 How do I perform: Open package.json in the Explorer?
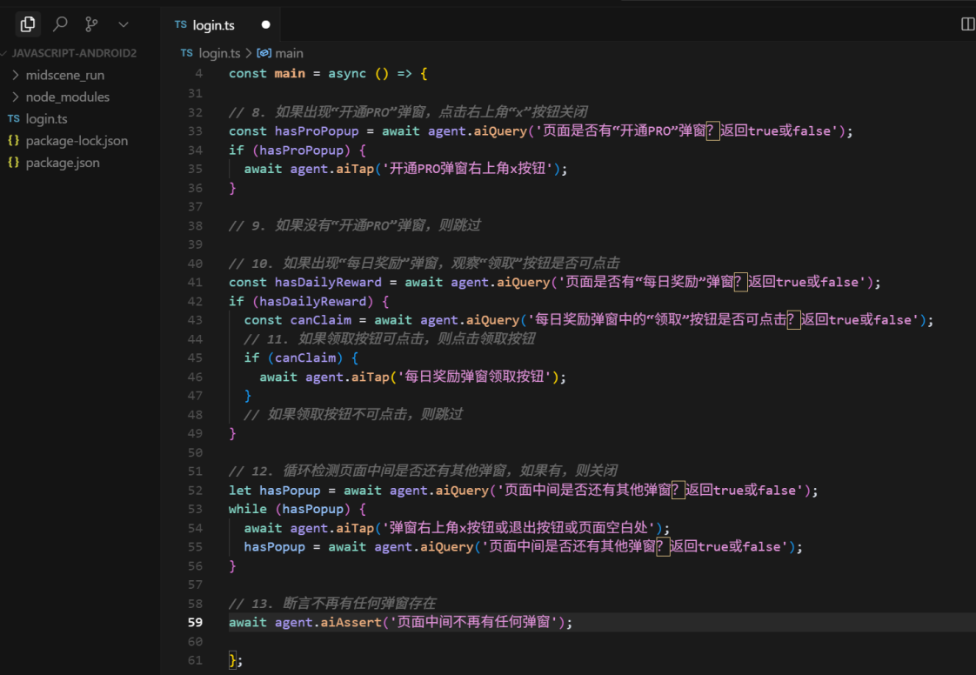point(63,163)
